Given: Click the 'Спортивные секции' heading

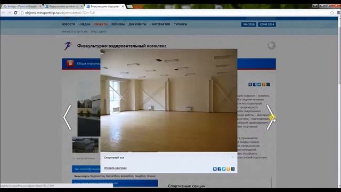Looking at the screenshot, I should point(186,186).
